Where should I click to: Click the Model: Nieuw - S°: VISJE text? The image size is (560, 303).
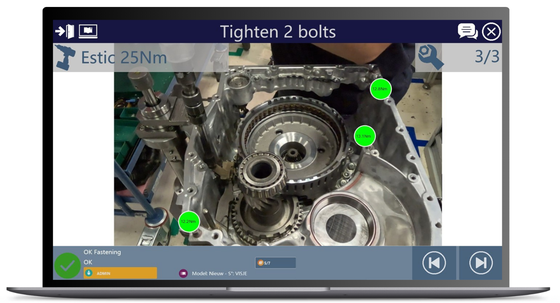click(x=219, y=273)
